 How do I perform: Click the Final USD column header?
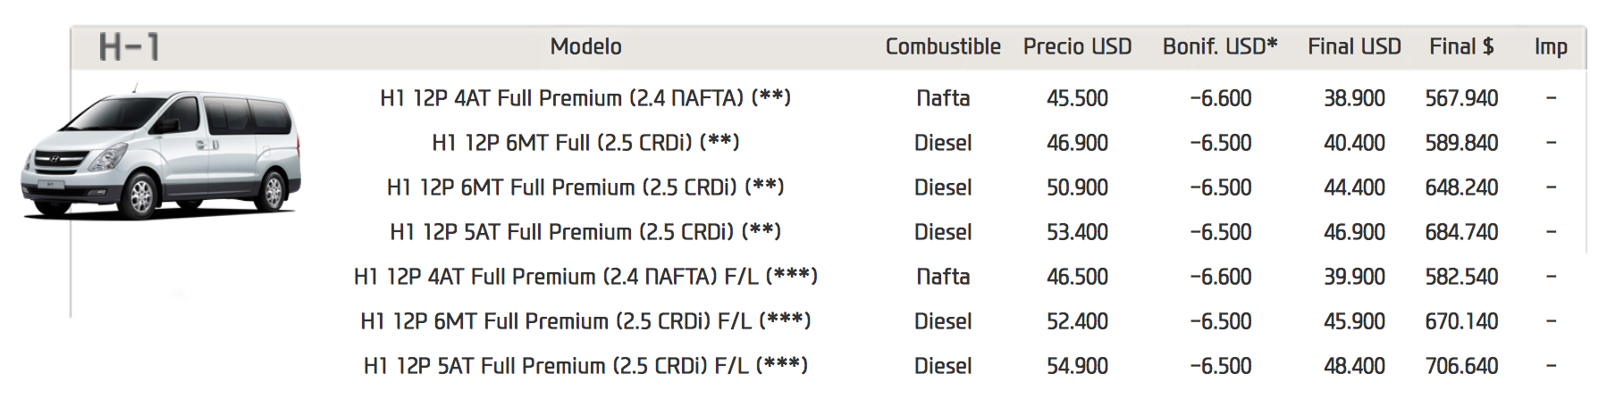(1354, 47)
